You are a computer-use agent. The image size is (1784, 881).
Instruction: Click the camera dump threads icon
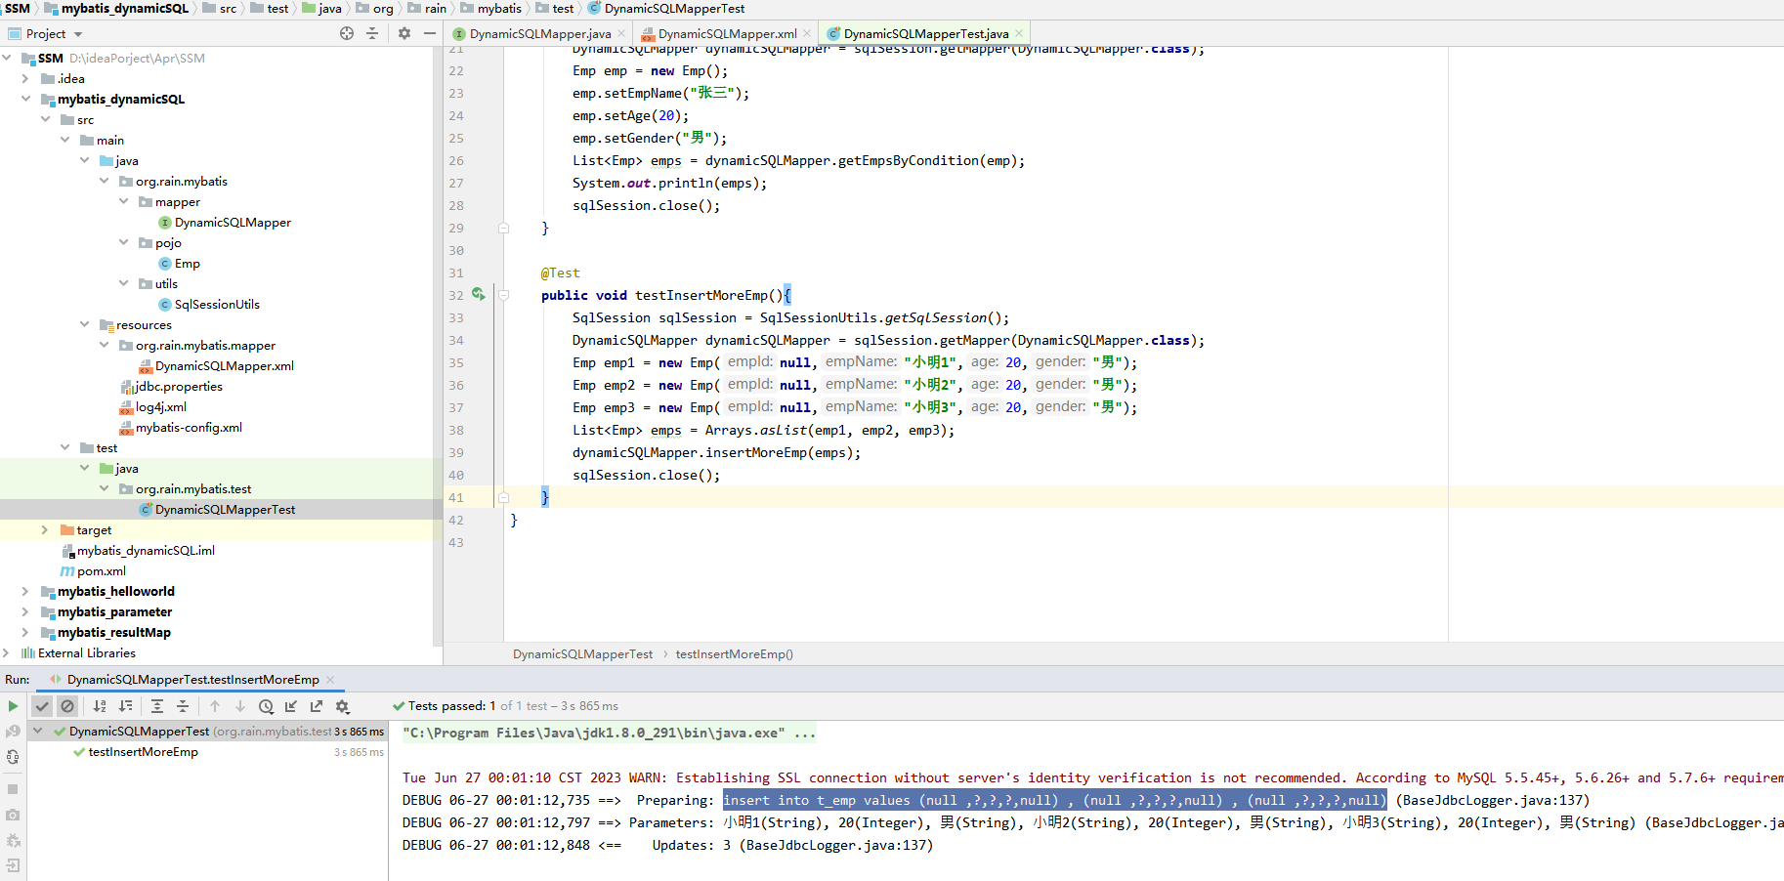(x=13, y=815)
